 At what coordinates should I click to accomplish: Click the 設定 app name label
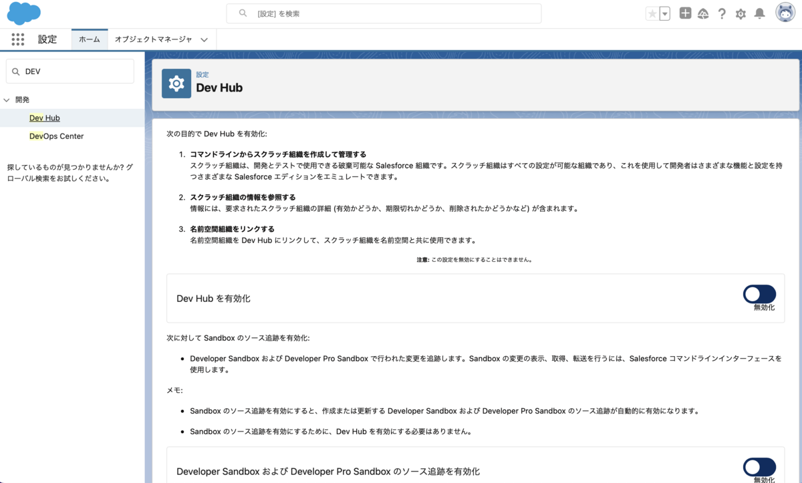[x=47, y=39]
